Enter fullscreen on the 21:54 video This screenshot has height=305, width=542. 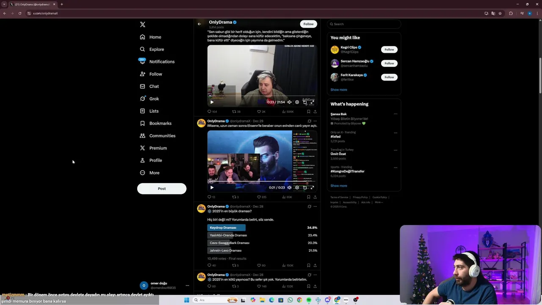click(x=312, y=102)
